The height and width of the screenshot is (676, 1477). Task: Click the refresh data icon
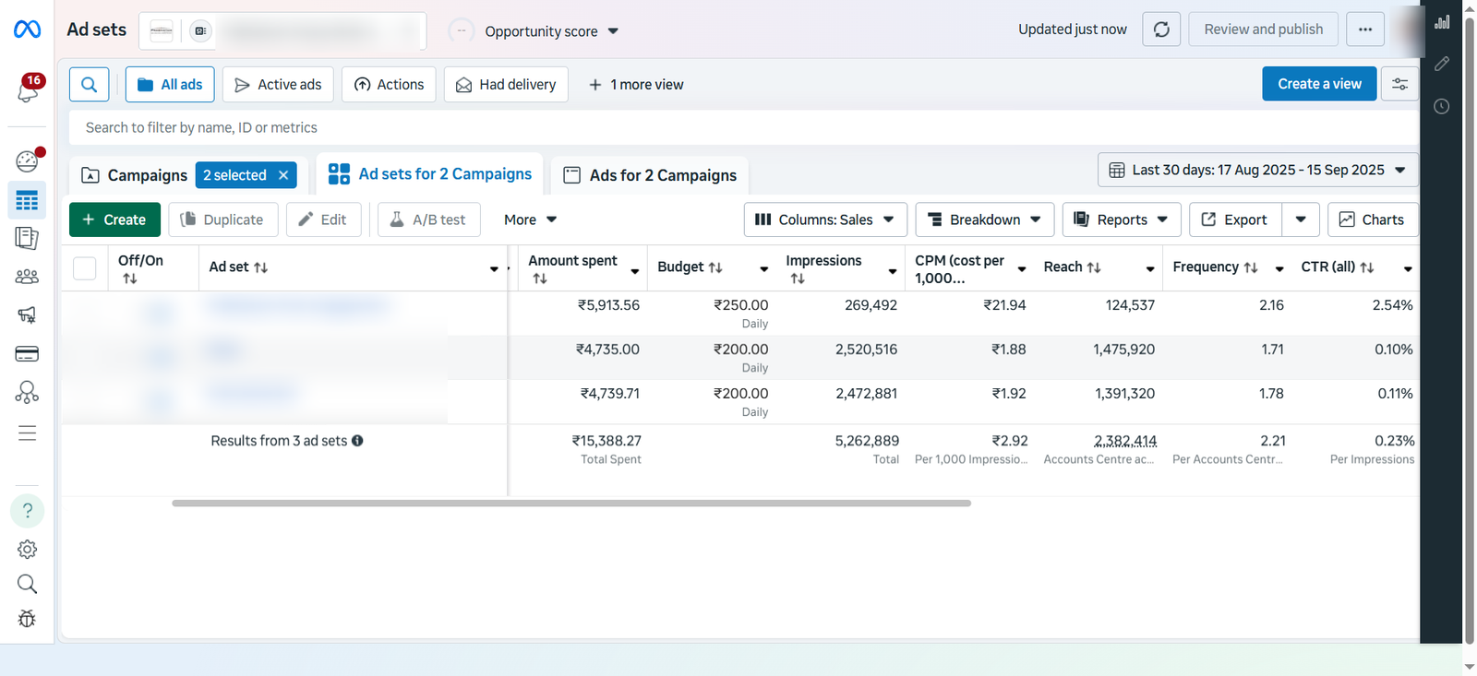click(1160, 30)
